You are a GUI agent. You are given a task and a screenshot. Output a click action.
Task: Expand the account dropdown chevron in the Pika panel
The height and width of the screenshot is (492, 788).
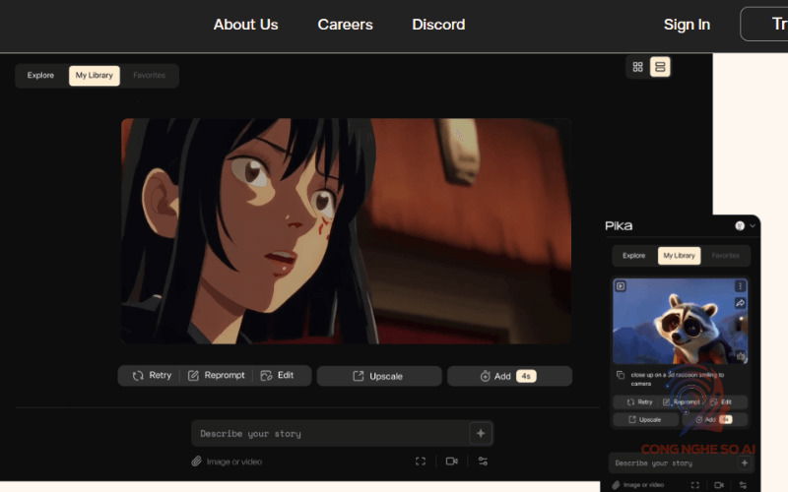coord(753,226)
